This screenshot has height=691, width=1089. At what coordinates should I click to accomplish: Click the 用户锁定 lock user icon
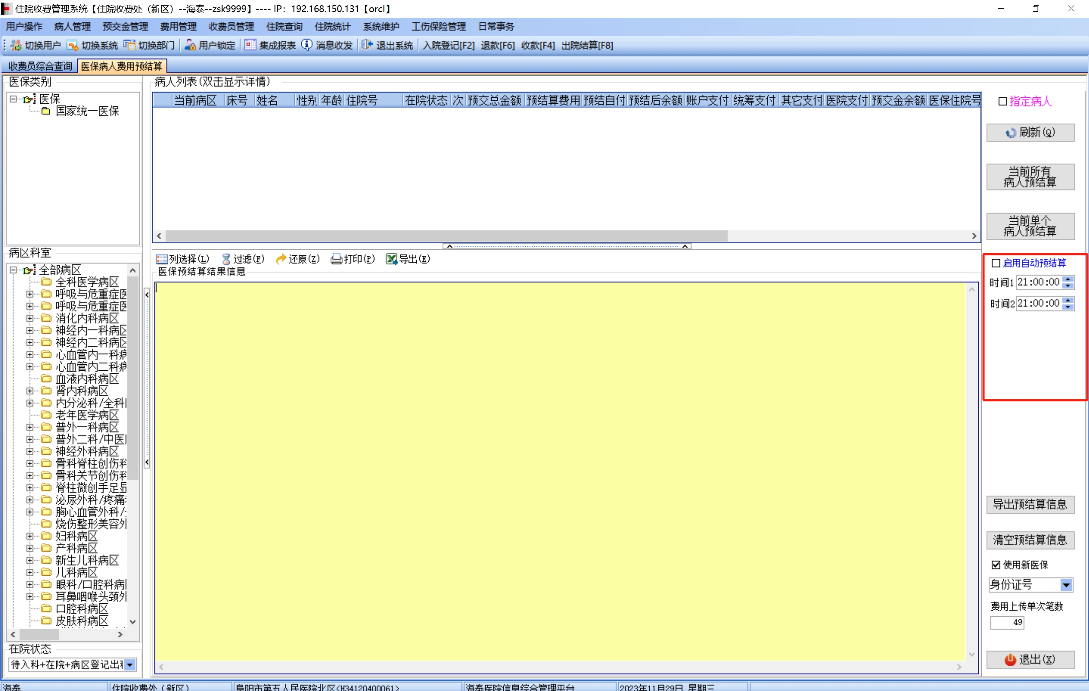tap(190, 45)
